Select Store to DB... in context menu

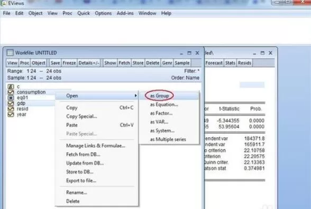[97, 172]
